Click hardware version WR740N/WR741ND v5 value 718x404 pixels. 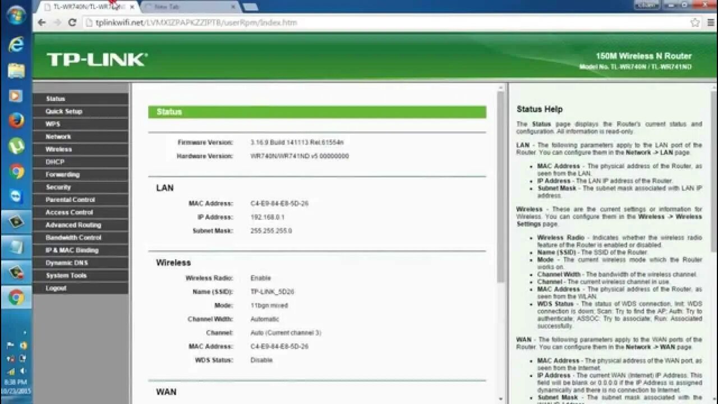click(300, 156)
